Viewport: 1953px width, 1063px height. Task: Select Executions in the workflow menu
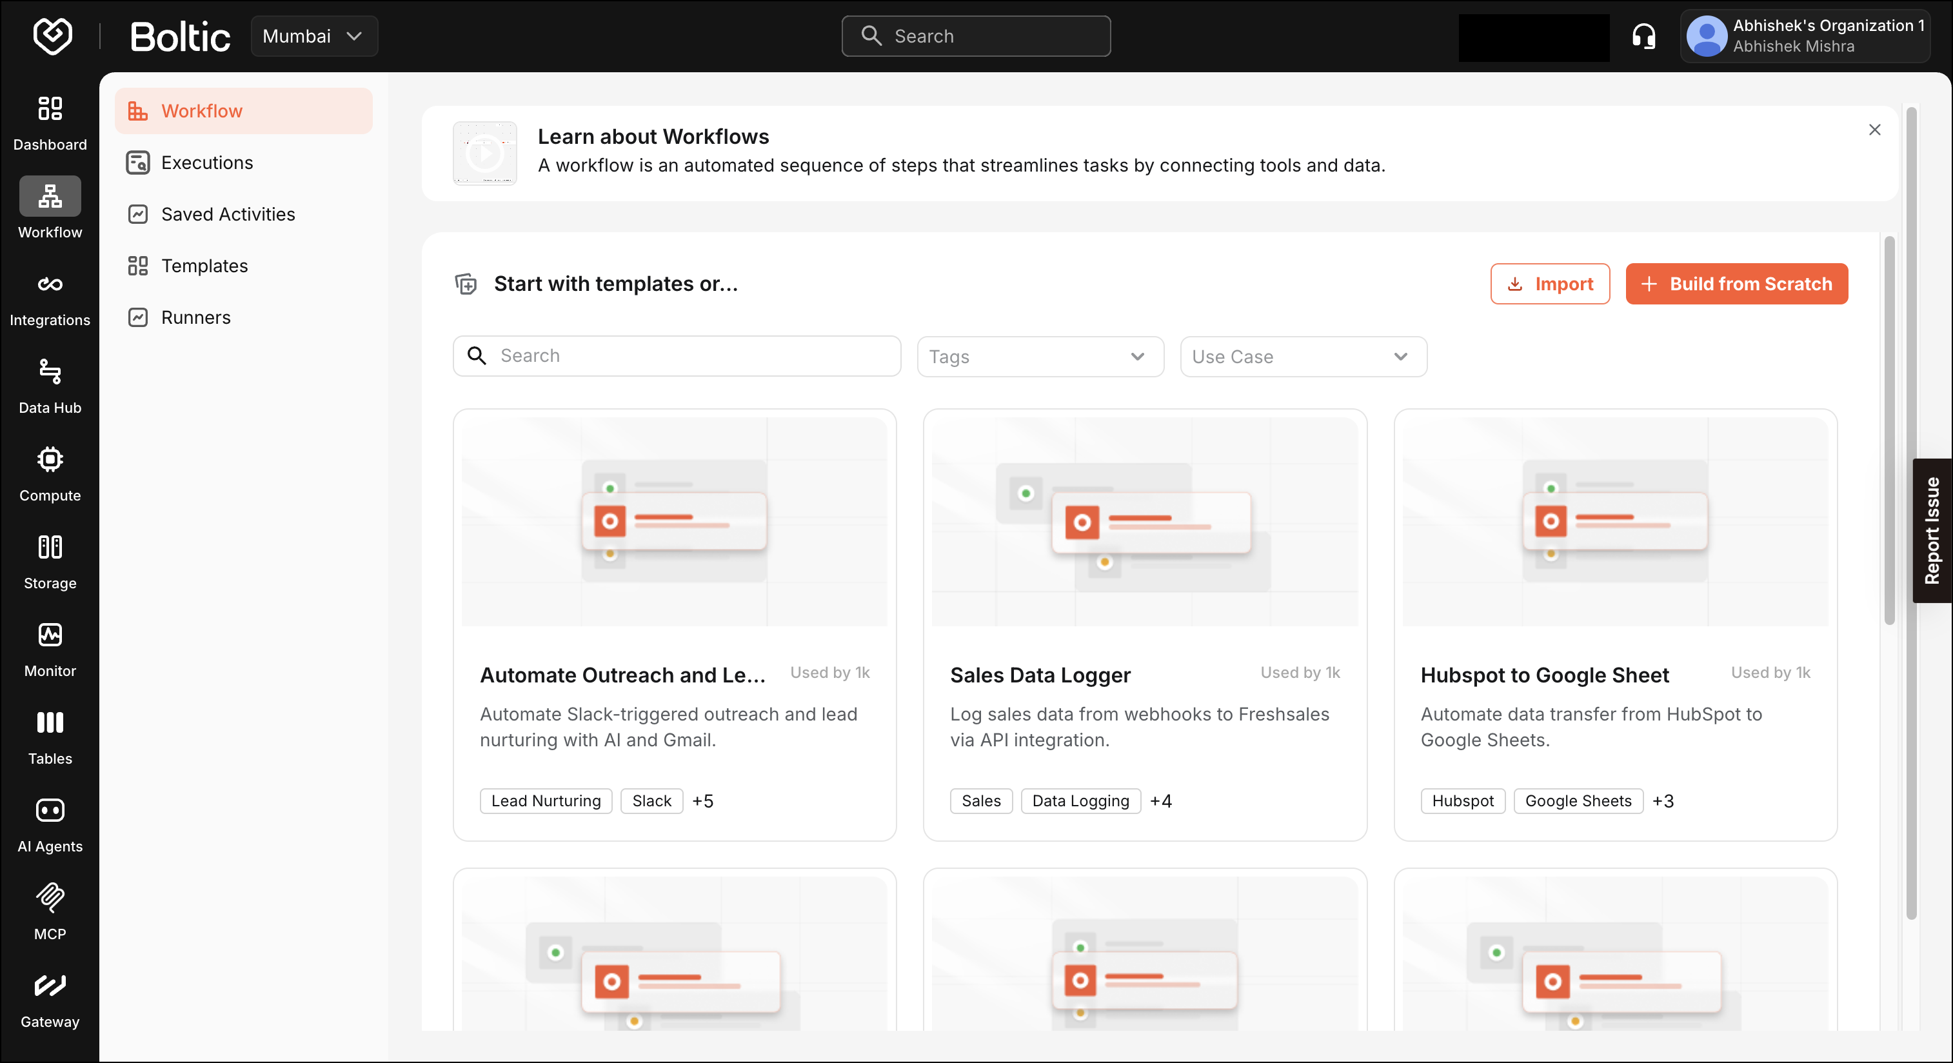click(x=207, y=163)
